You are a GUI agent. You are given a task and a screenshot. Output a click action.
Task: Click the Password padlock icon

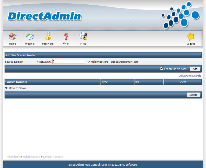48,36
